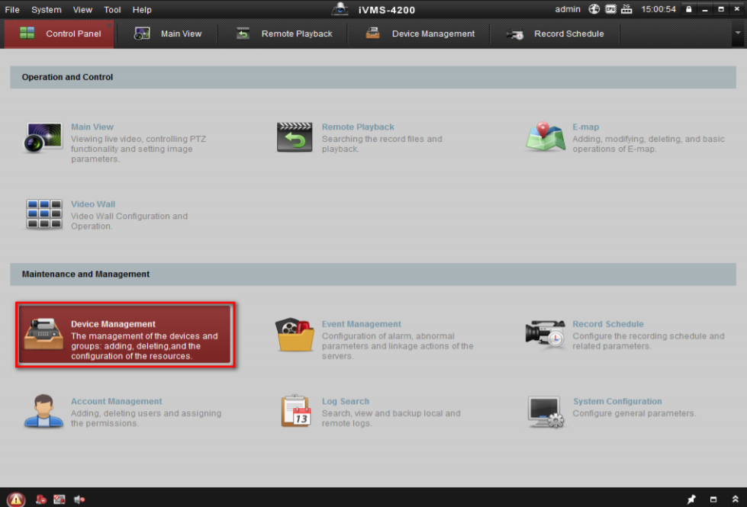Open Event Management folder icon
The height and width of the screenshot is (507, 747).
295,335
